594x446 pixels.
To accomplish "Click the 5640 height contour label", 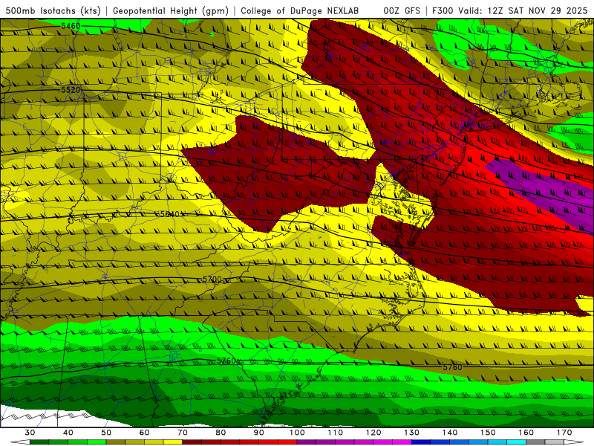I will [169, 214].
